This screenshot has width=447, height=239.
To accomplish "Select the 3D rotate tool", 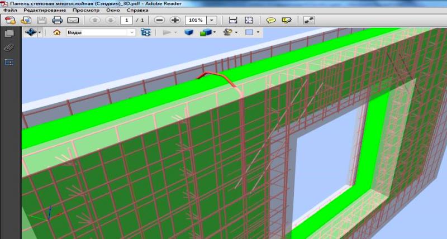I will coord(31,32).
